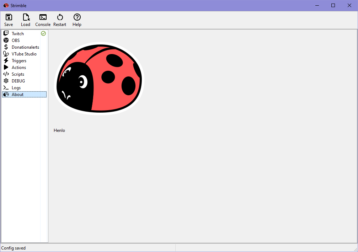Click the Donationalerts dollar icon
This screenshot has width=358, height=252.
(6, 47)
